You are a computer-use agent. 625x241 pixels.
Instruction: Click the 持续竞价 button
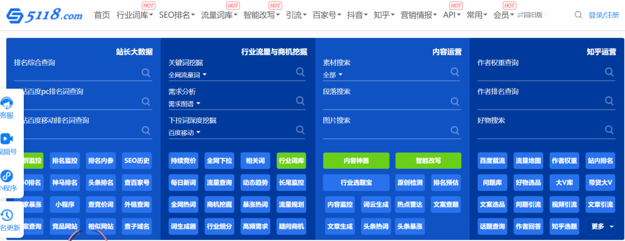point(183,161)
